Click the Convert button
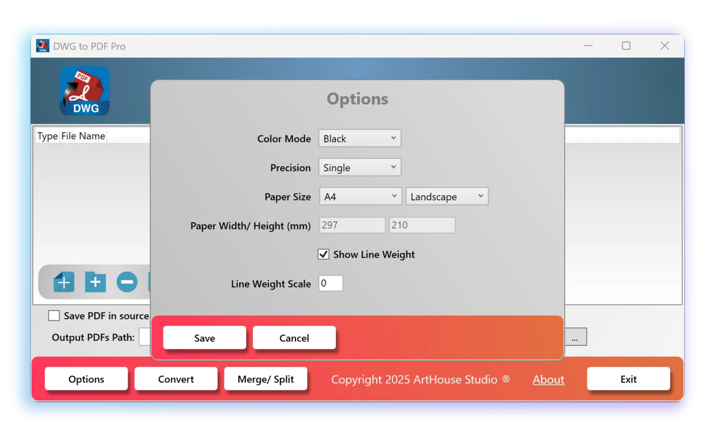Image resolution: width=725 pixels, height=442 pixels. pos(176,379)
